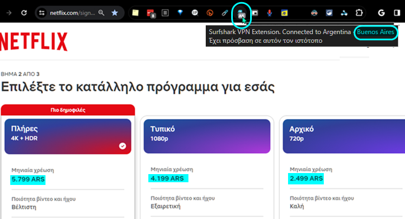Toggle the browser side panel
This screenshot has width=405, height=219.
pos(397,12)
